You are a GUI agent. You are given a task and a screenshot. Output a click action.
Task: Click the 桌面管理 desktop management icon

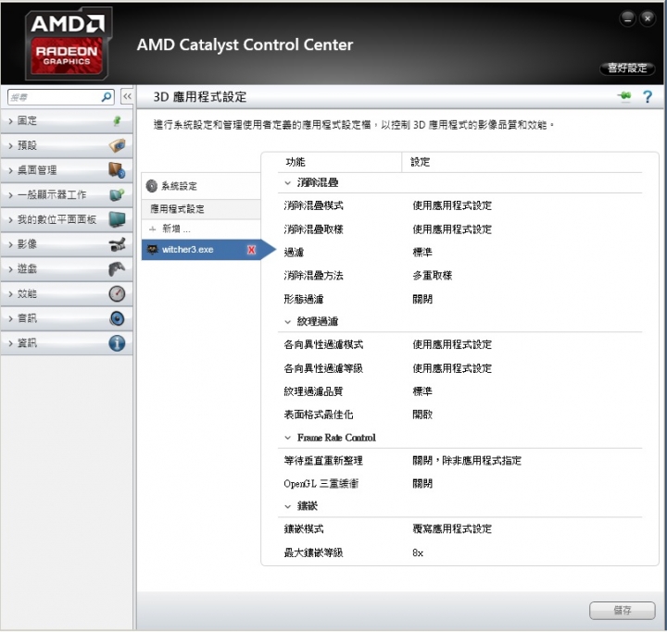click(117, 170)
